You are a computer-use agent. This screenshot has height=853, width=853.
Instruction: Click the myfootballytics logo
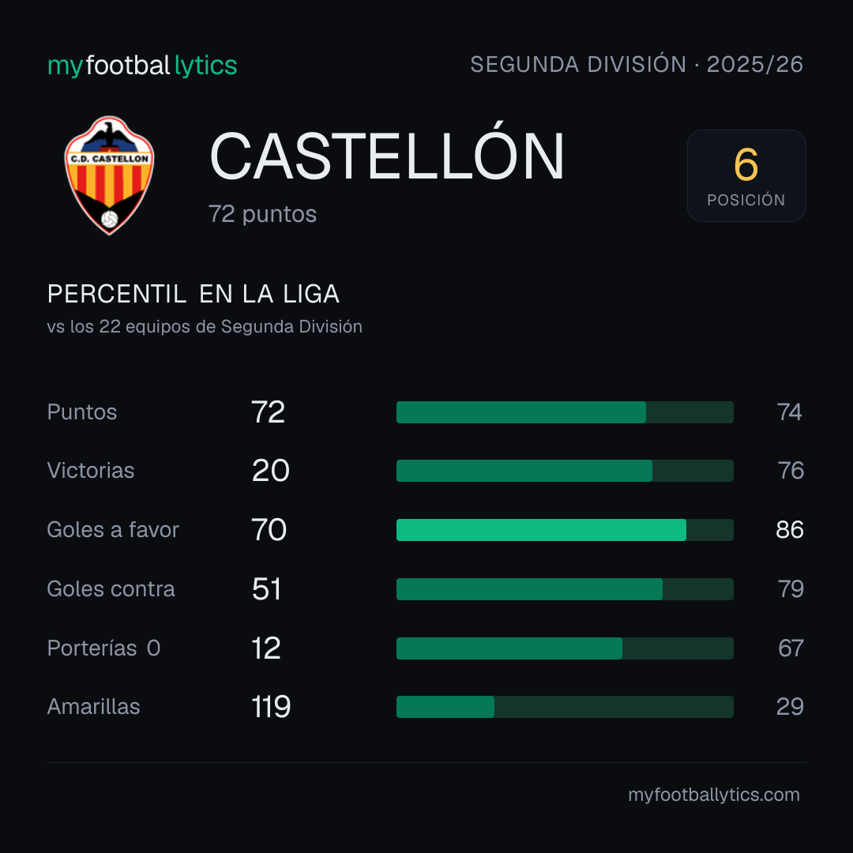[x=142, y=66]
